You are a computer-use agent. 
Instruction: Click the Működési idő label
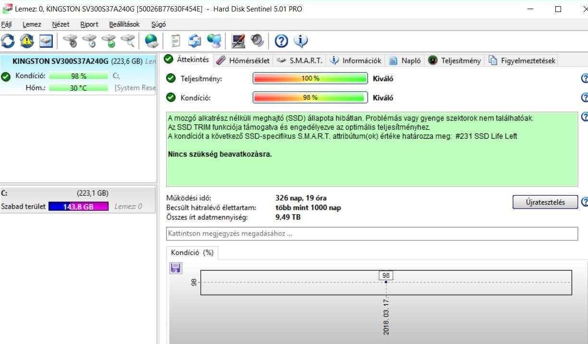[x=188, y=198]
